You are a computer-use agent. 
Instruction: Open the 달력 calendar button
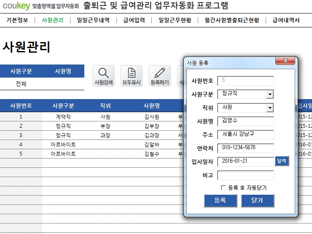282,161
